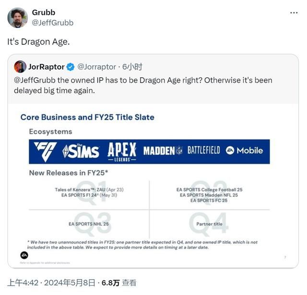The height and width of the screenshot is (295, 307).
Task: Click the small EA logo at slide bottom
Action: [x=24, y=255]
